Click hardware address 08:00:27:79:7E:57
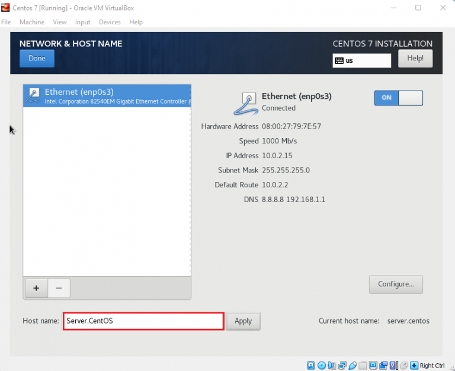The width and height of the screenshot is (455, 371). pyautogui.click(x=291, y=127)
